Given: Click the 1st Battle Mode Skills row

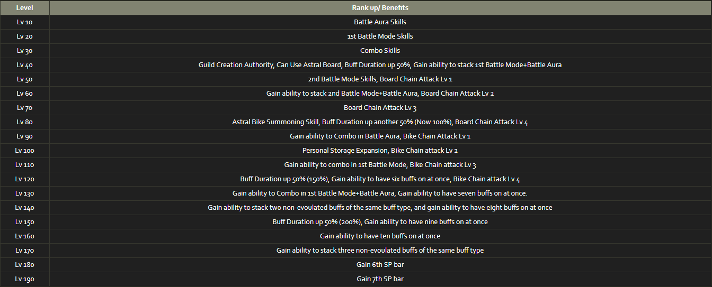Looking at the screenshot, I should [x=380, y=36].
